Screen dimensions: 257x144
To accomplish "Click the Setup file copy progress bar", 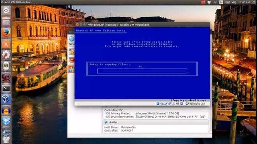I will point(142,71).
